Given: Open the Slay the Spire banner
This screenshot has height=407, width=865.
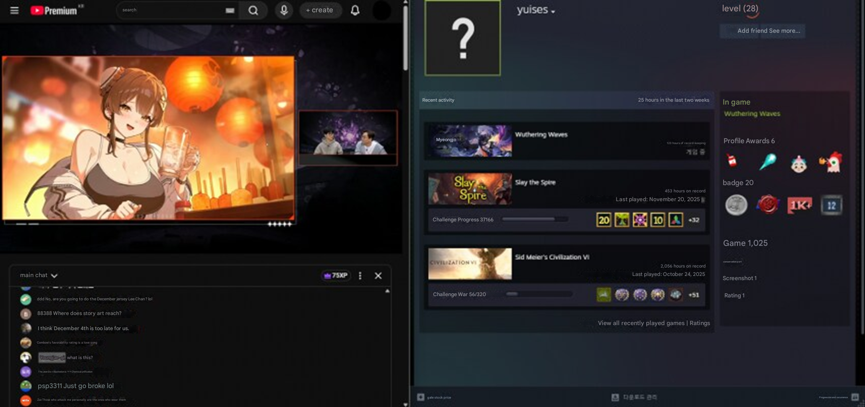Looking at the screenshot, I should (470, 189).
